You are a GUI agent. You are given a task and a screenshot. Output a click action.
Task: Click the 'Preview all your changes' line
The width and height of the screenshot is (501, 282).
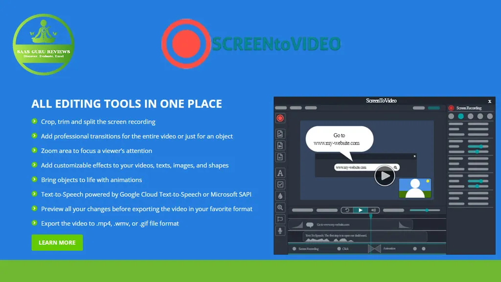pyautogui.click(x=147, y=209)
